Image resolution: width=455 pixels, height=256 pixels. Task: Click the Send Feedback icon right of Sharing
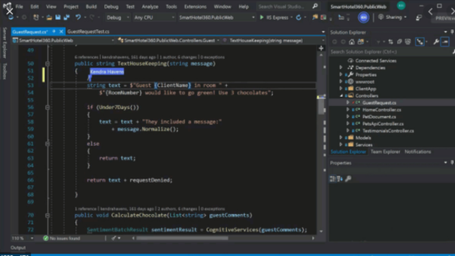pyautogui.click(x=419, y=18)
